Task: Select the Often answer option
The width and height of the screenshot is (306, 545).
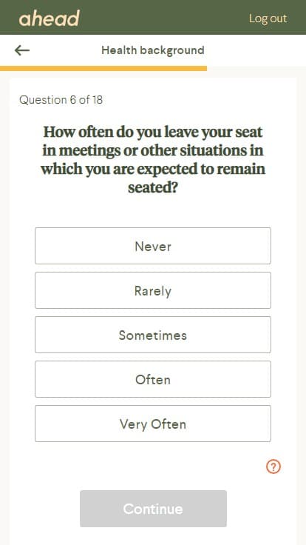Action: coord(153,379)
